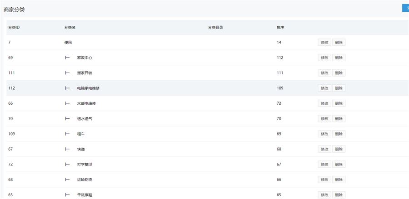The width and height of the screenshot is (409, 199).
Task: Click the tree branch marker beside 租车
Action: pyautogui.click(x=67, y=134)
